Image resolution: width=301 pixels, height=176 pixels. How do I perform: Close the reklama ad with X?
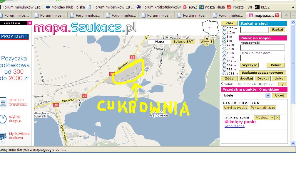[x=30, y=23]
